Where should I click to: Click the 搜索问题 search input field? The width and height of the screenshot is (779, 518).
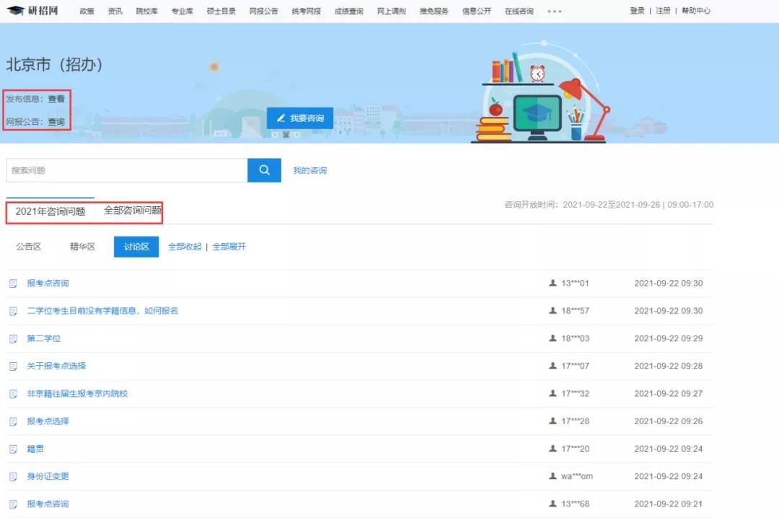coord(126,170)
